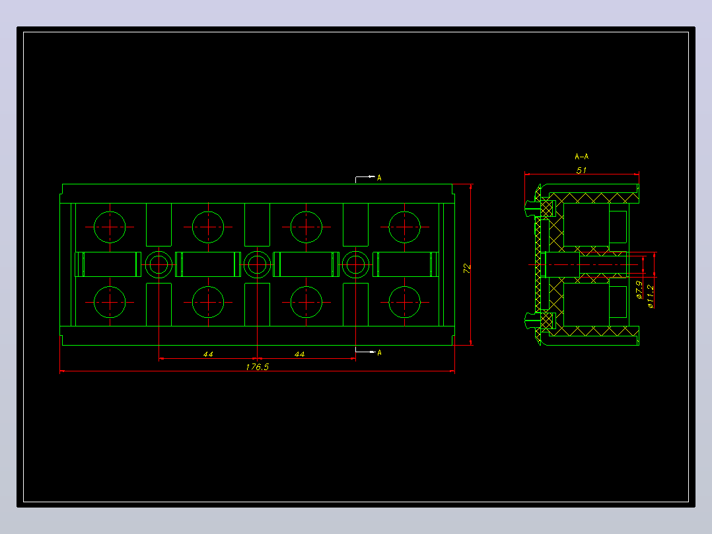Click the 176.5 overall width dimension
The image size is (712, 534).
[x=258, y=367]
